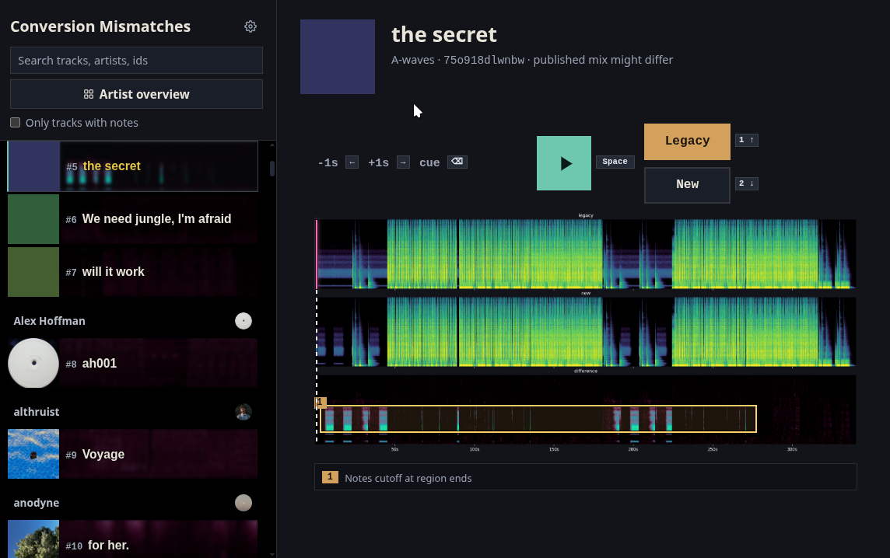
Task: Click the sidebar scroll up arrow
Action: 272,145
